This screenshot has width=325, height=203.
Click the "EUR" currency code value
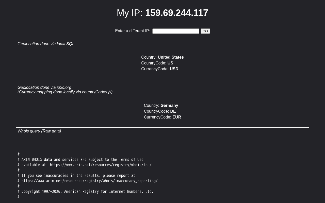[177, 117]
